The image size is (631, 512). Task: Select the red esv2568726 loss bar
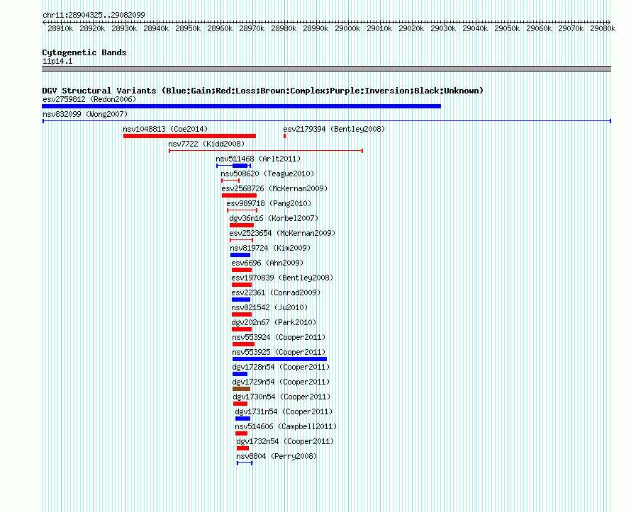pyautogui.click(x=239, y=195)
